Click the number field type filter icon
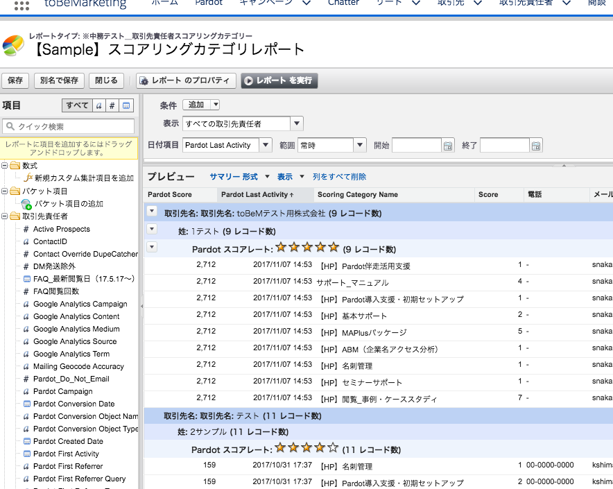Image resolution: width=613 pixels, height=489 pixels. [x=112, y=105]
